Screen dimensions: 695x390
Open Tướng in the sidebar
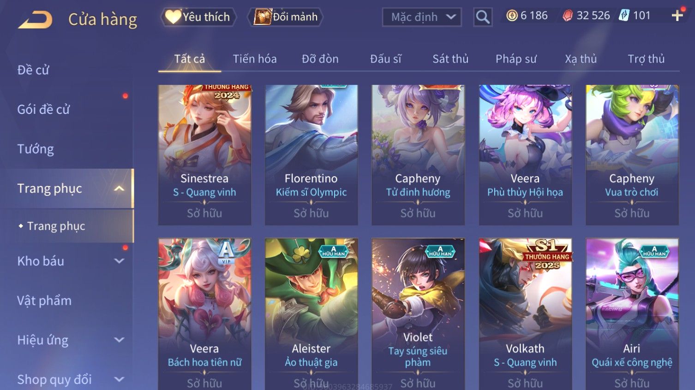tap(36, 149)
